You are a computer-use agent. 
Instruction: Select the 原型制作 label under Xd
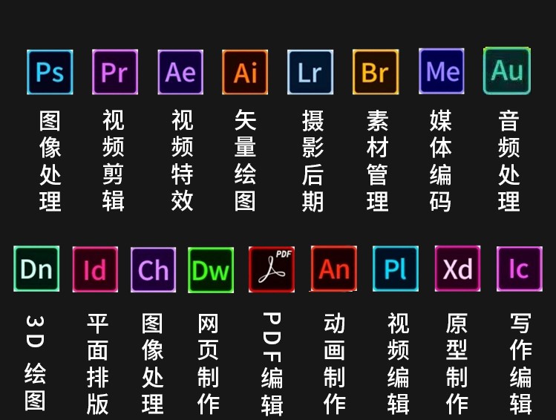[457, 364]
